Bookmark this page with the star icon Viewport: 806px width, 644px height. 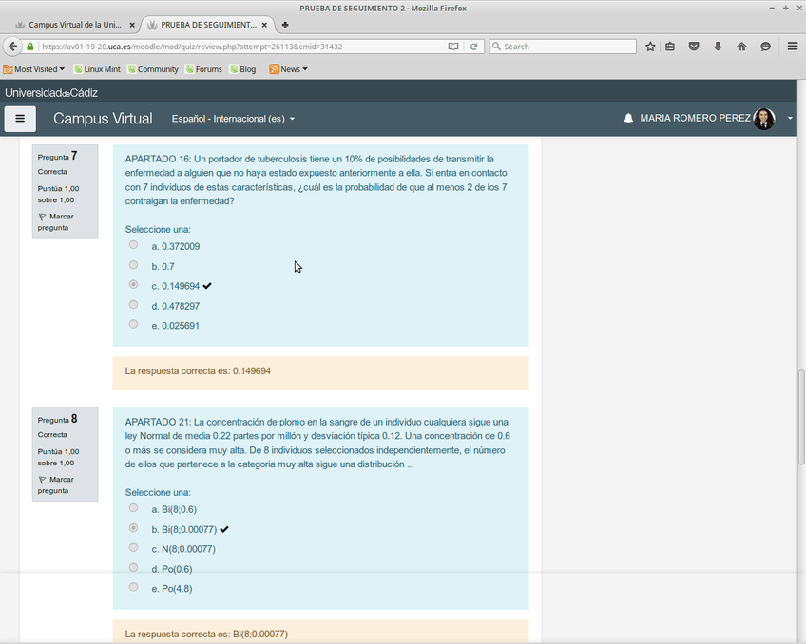click(650, 47)
